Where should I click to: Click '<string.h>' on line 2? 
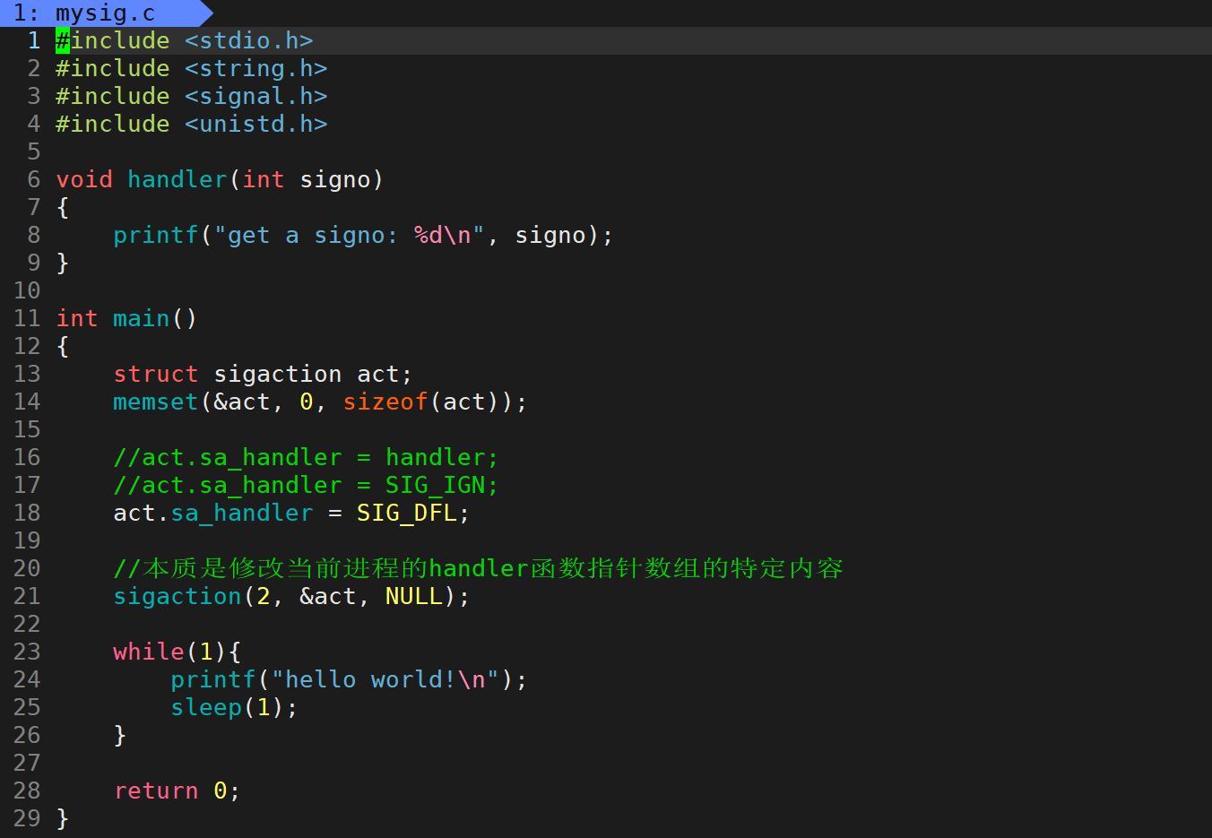(x=256, y=69)
